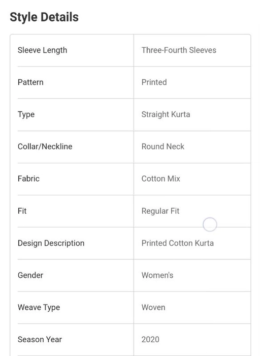This screenshot has width=260, height=356.
Task: Click the Type row label
Action: coord(26,114)
